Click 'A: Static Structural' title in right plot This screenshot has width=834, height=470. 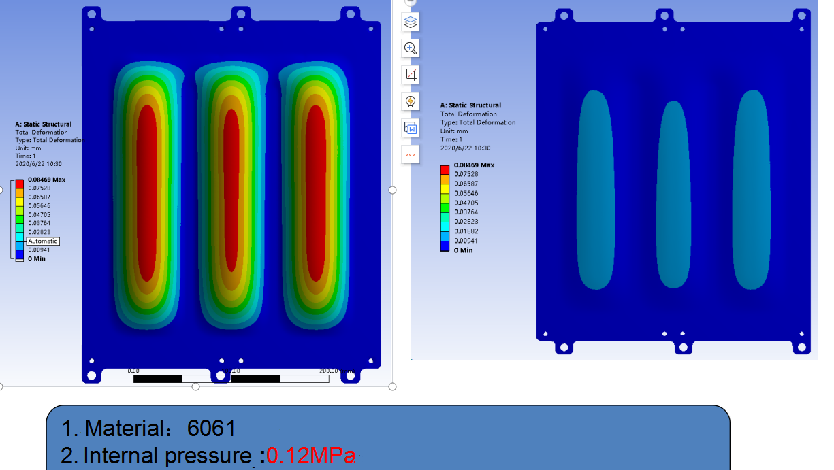pos(470,105)
